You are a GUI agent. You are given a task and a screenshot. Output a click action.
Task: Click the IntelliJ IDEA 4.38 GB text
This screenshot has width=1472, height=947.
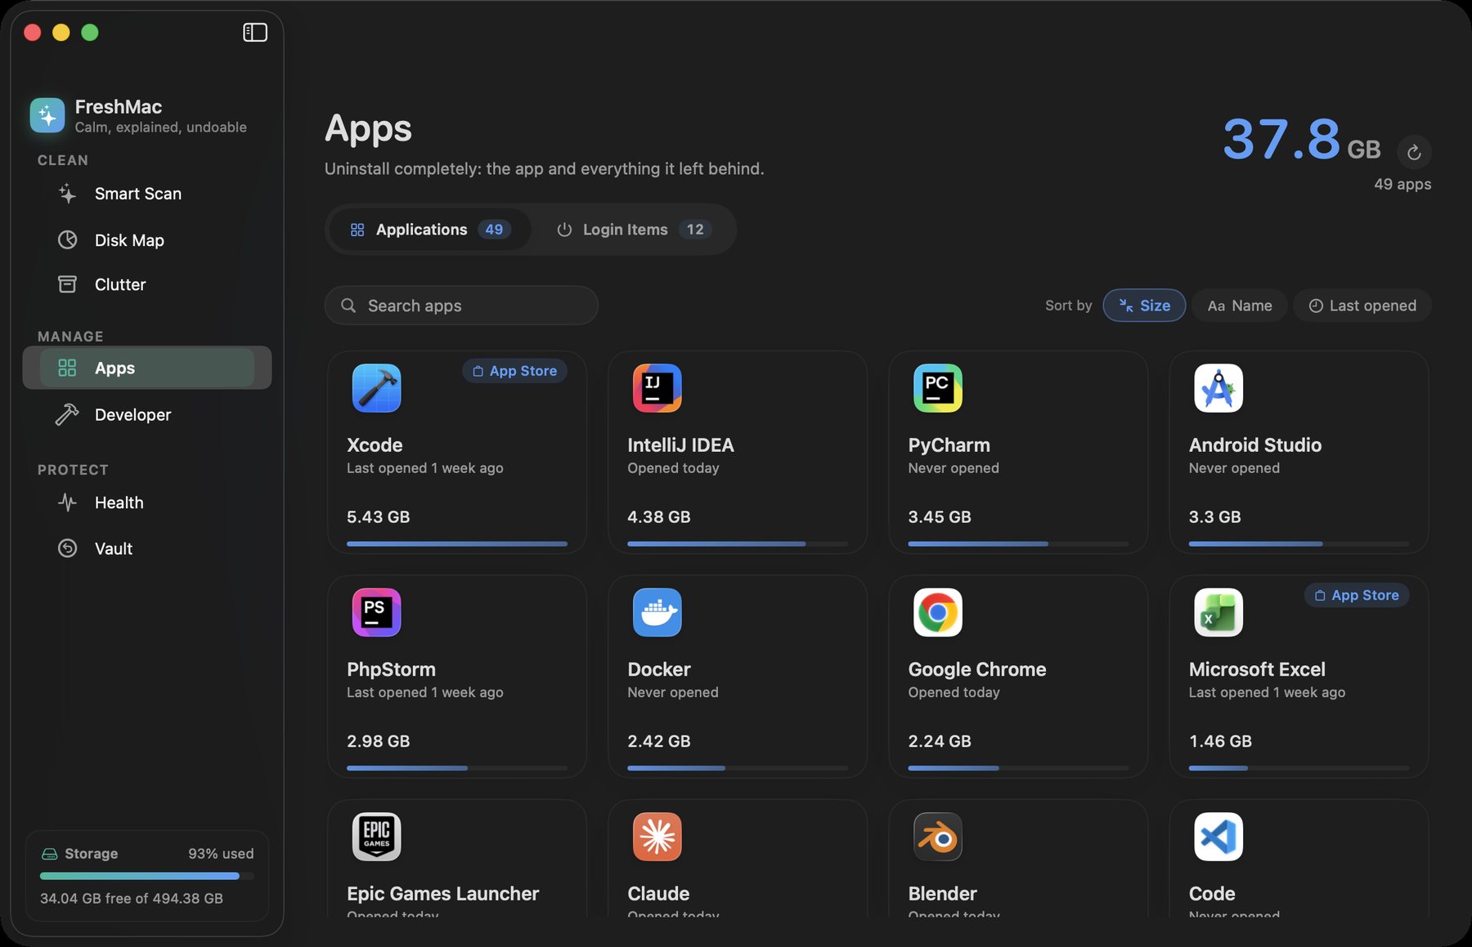pos(659,517)
